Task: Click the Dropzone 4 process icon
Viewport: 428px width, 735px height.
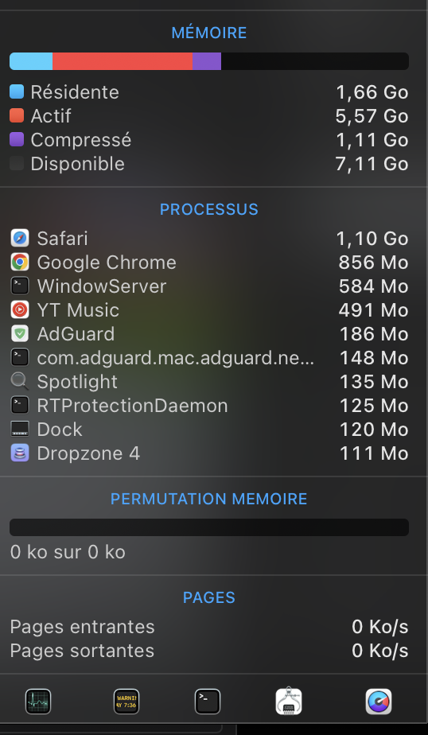Action: coord(20,453)
